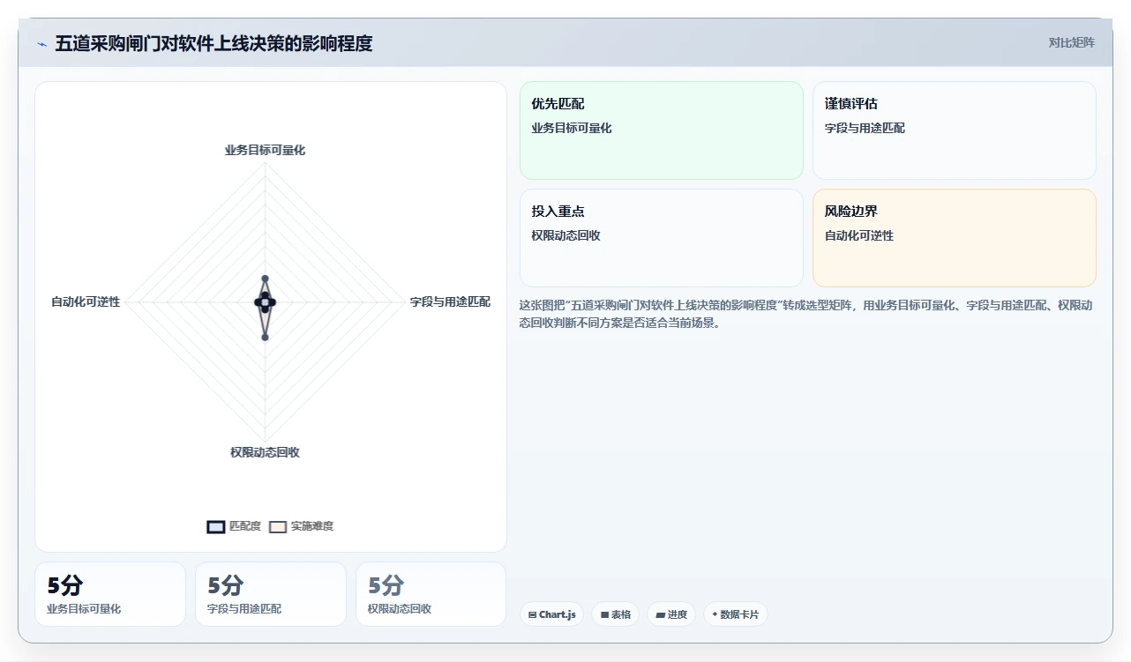The width and height of the screenshot is (1131, 662).
Task: Click the 自动化可逆性 radar axis label
Action: [x=86, y=302]
